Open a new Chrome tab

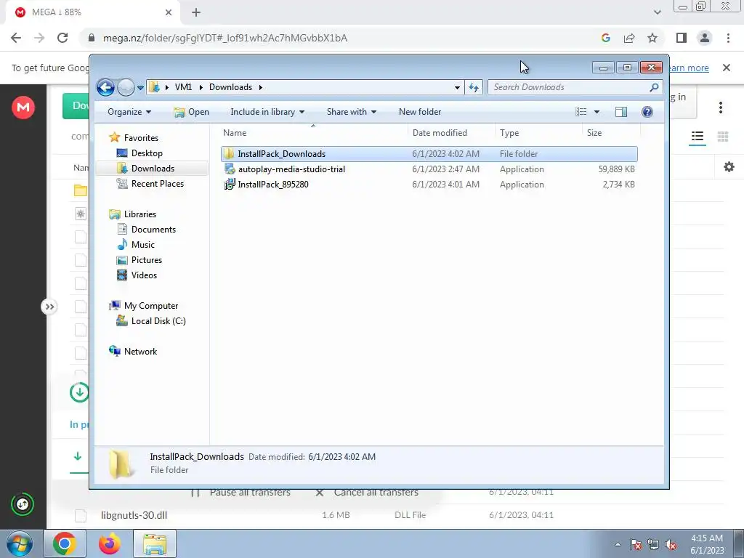click(x=196, y=12)
